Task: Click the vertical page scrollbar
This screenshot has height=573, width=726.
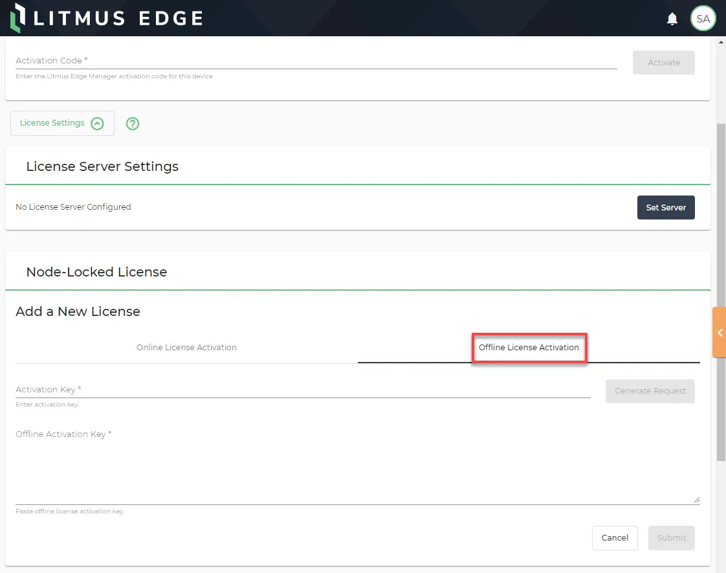Action: point(721,292)
